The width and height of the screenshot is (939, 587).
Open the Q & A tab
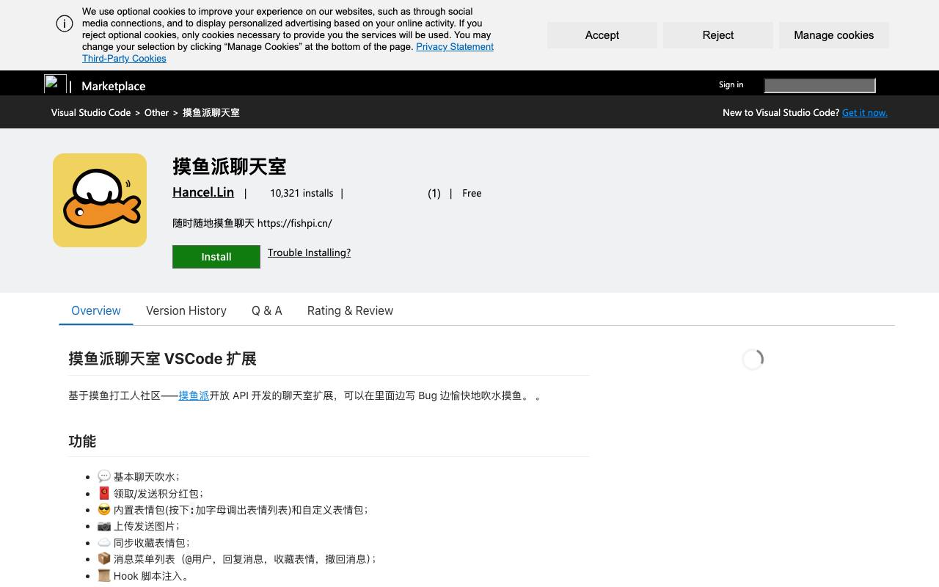click(x=267, y=310)
